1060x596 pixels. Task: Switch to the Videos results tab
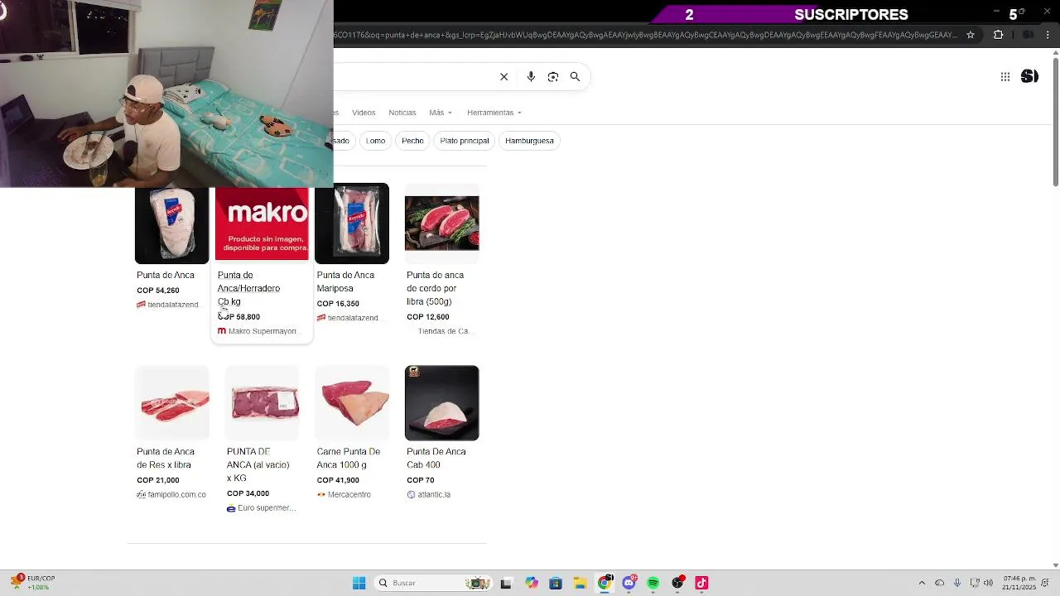(364, 113)
